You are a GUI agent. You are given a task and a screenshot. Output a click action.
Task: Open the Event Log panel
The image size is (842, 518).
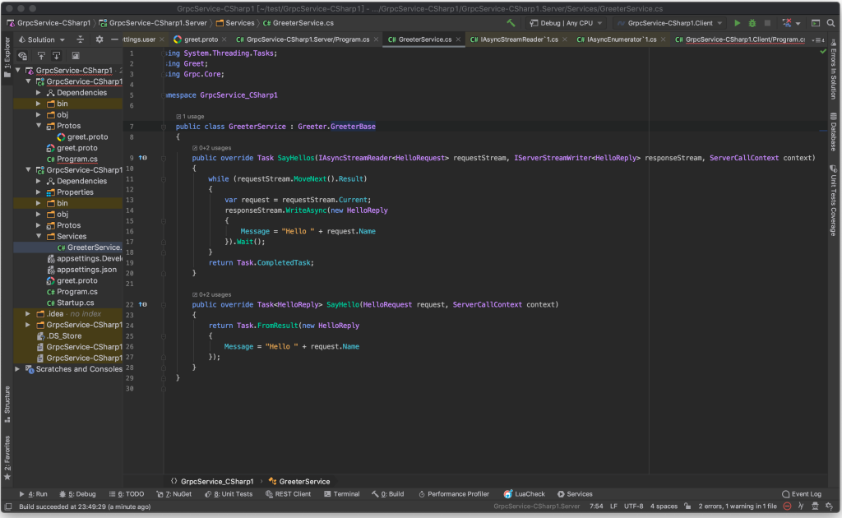pos(802,494)
